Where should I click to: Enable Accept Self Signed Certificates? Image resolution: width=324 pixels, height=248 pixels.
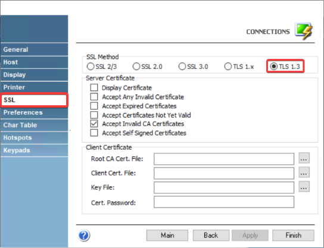coord(94,133)
